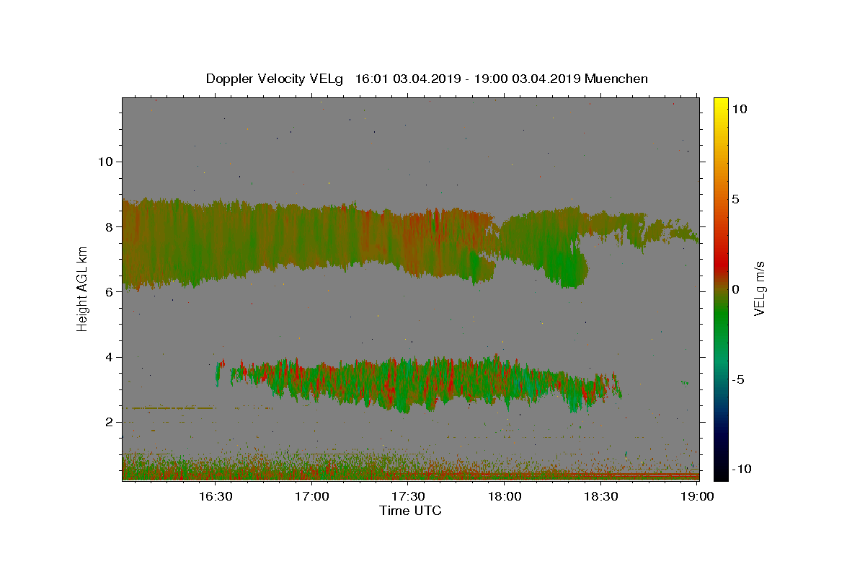Click the colorbar label '5'
The height and width of the screenshot is (577, 865).
(735, 199)
